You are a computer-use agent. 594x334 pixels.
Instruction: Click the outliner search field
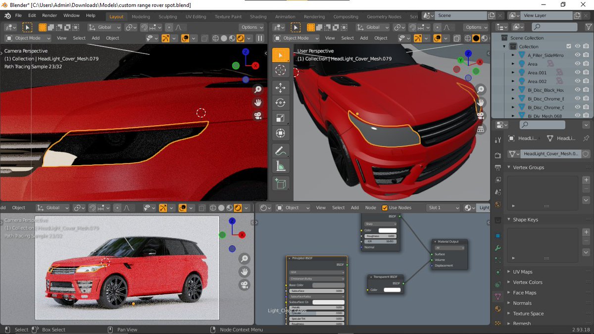554,27
